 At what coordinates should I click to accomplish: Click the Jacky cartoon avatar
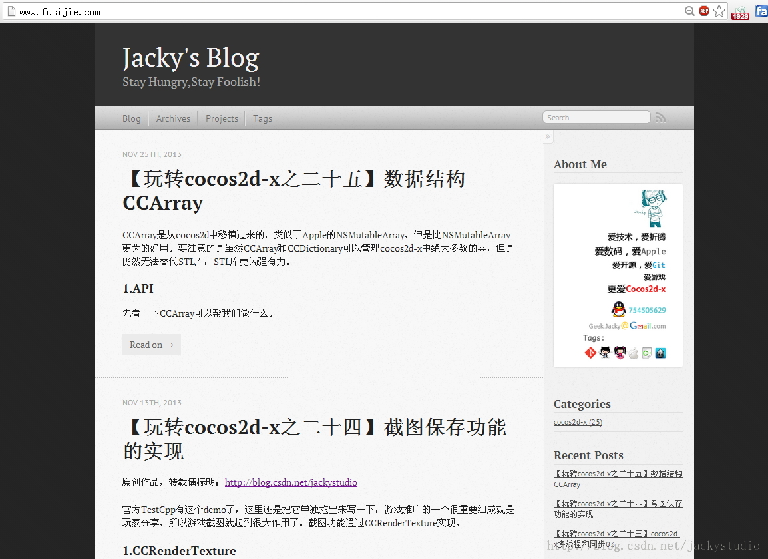[652, 208]
